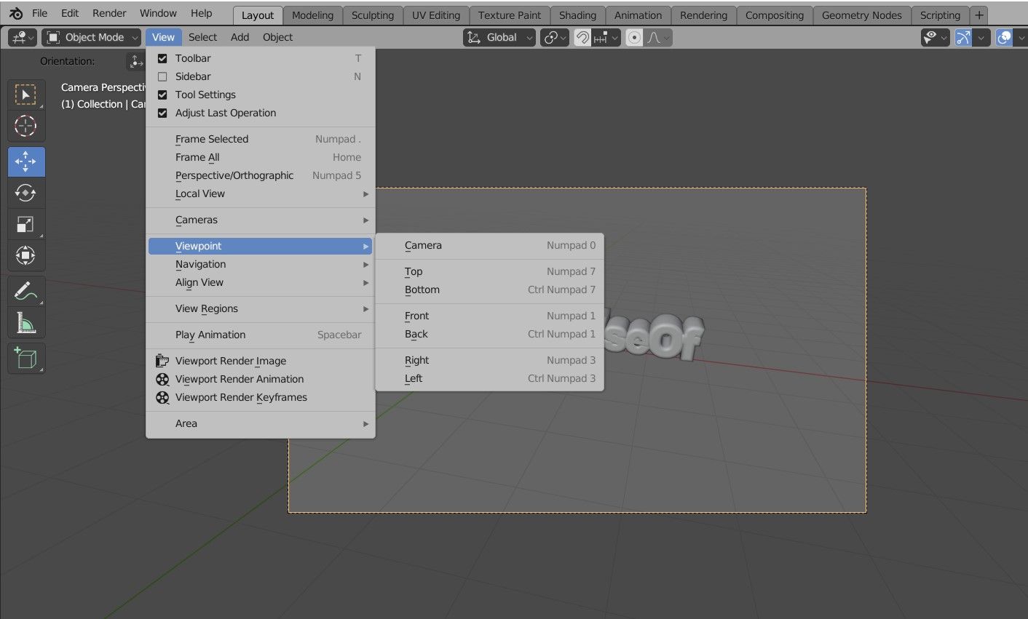Open the Window menu
Viewport: 1028px width, 619px height.
pos(158,13)
